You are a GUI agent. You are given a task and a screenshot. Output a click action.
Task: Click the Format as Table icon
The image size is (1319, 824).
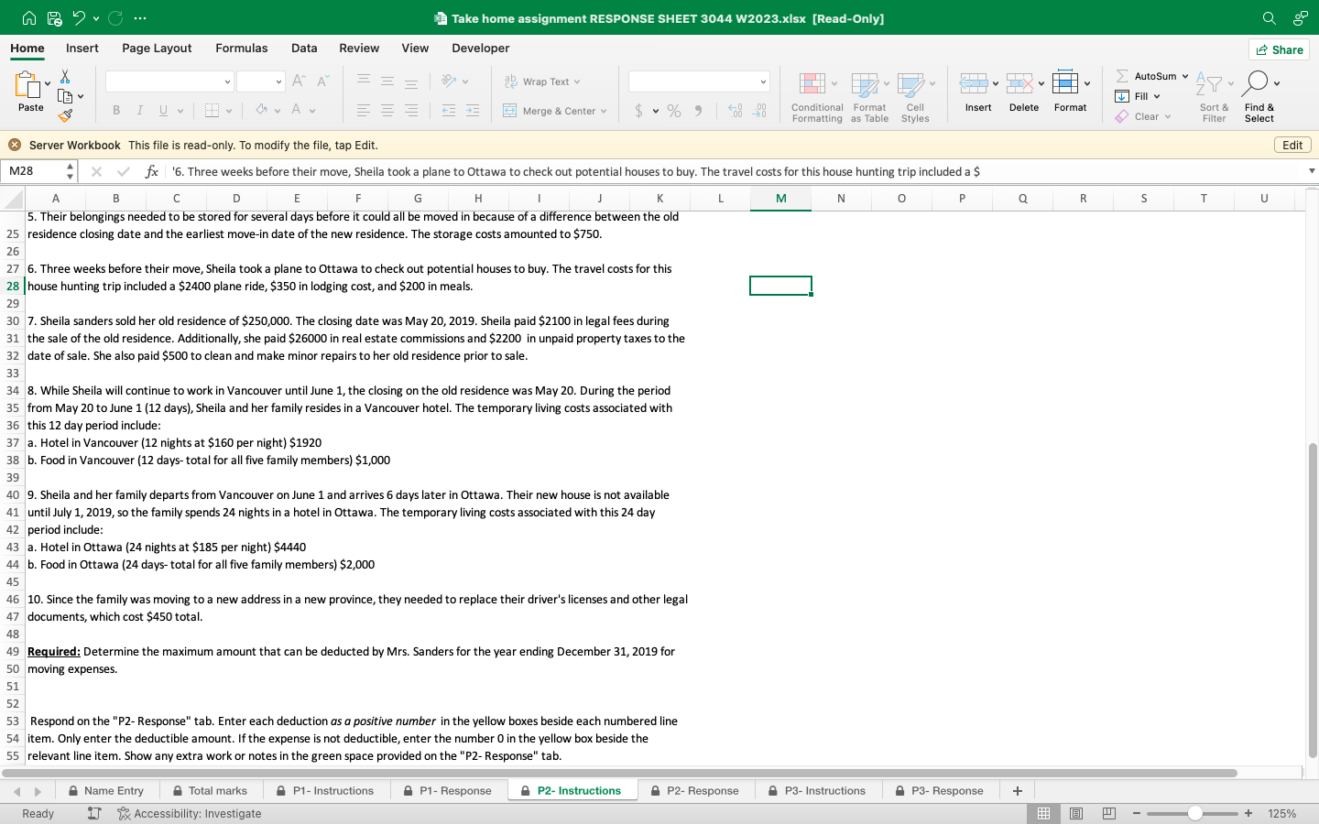point(865,85)
